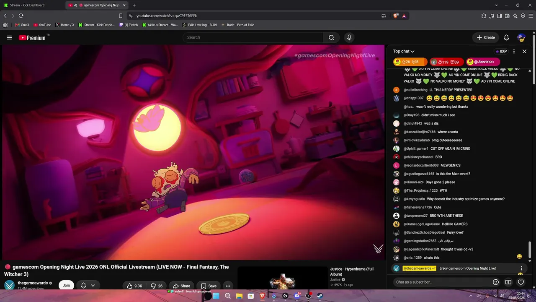Screen dimensions: 536x302
Task: Open Trade - Path of Exile bookmark
Action: click(237, 25)
